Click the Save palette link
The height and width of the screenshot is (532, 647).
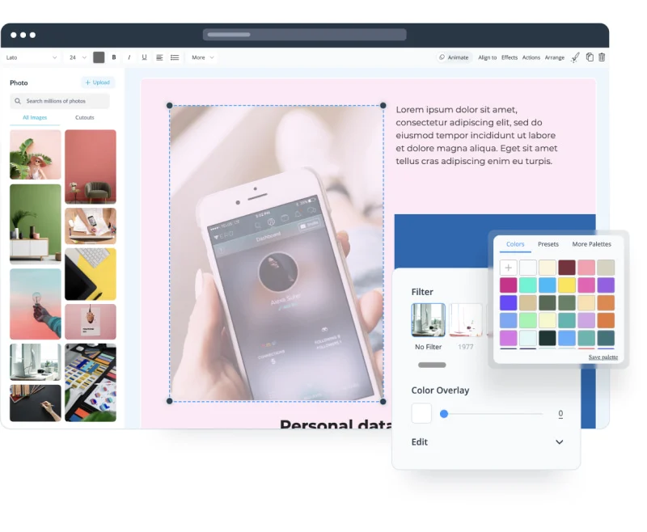[603, 357]
